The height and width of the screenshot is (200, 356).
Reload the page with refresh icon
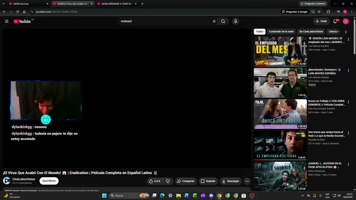(x=18, y=12)
